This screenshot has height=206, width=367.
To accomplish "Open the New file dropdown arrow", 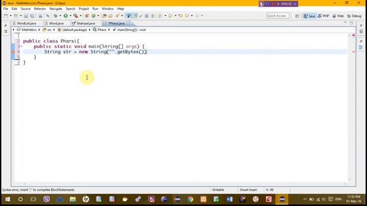I will (10, 16).
